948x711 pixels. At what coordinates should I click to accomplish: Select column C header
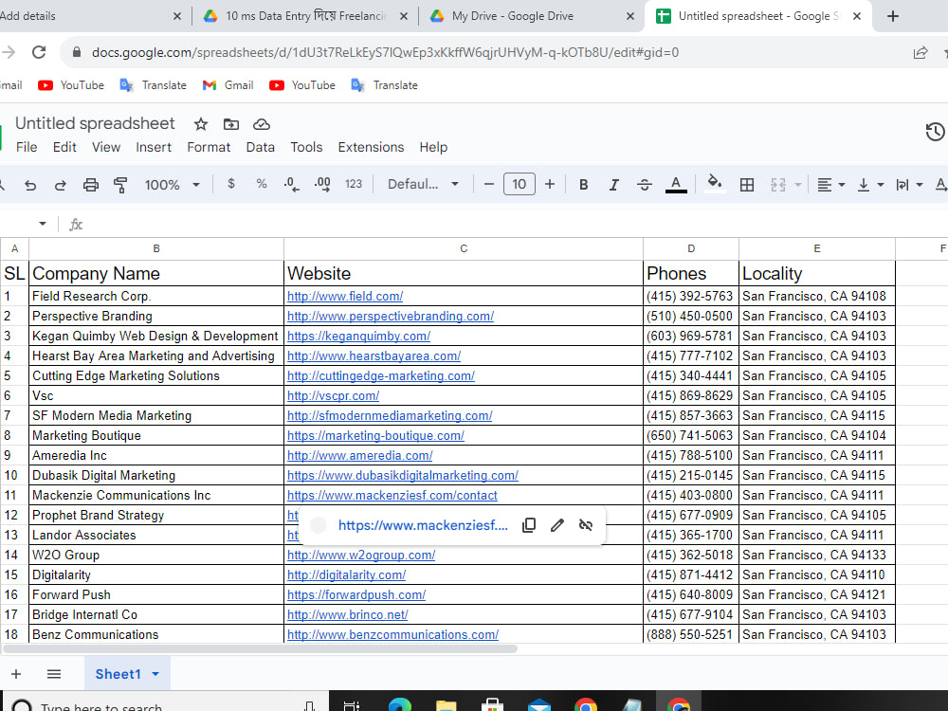tap(464, 248)
